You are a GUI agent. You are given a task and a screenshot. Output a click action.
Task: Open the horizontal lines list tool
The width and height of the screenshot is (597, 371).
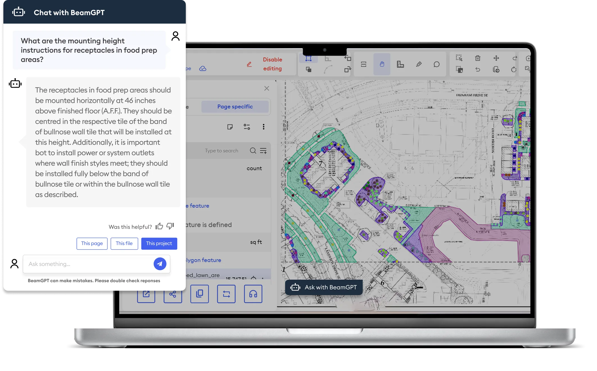pyautogui.click(x=363, y=64)
